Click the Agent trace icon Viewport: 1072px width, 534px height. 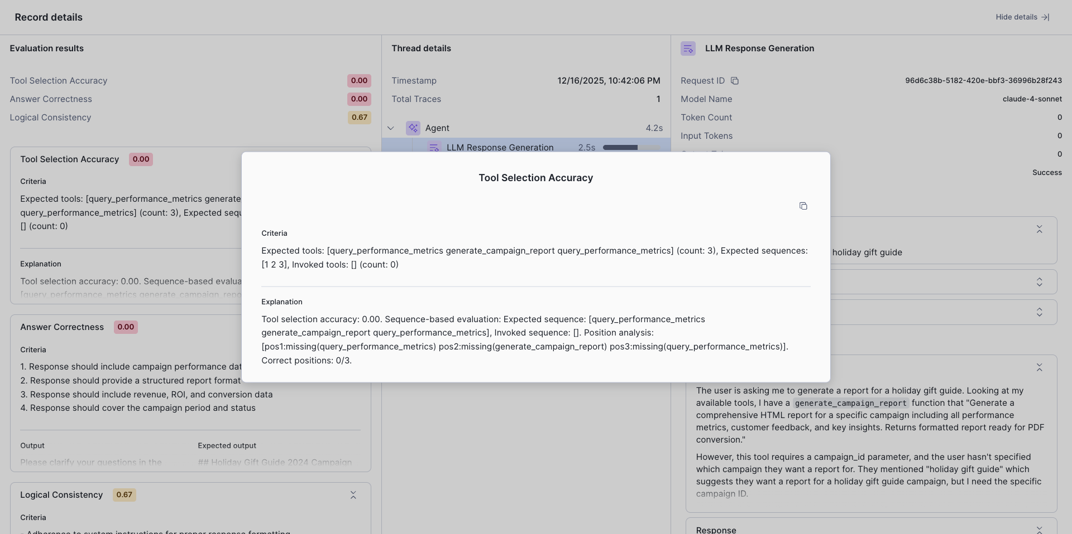(413, 128)
